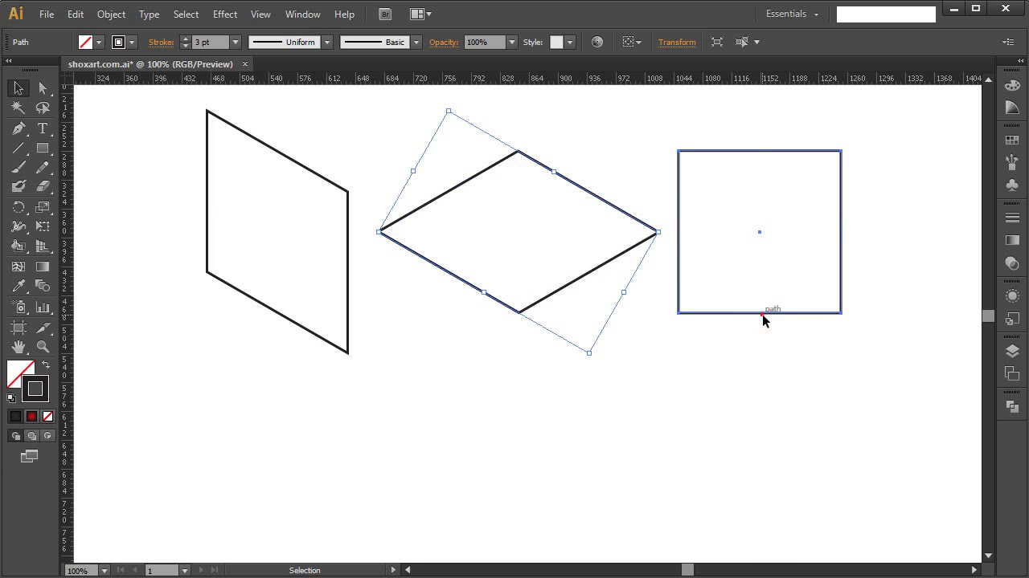Click the search field in title bar
This screenshot has width=1029, height=578.
(x=886, y=14)
